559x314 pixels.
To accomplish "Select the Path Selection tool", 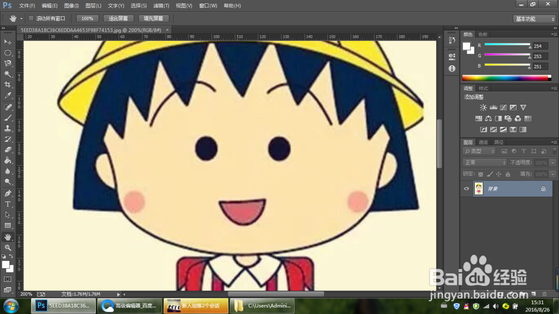I will 7,215.
